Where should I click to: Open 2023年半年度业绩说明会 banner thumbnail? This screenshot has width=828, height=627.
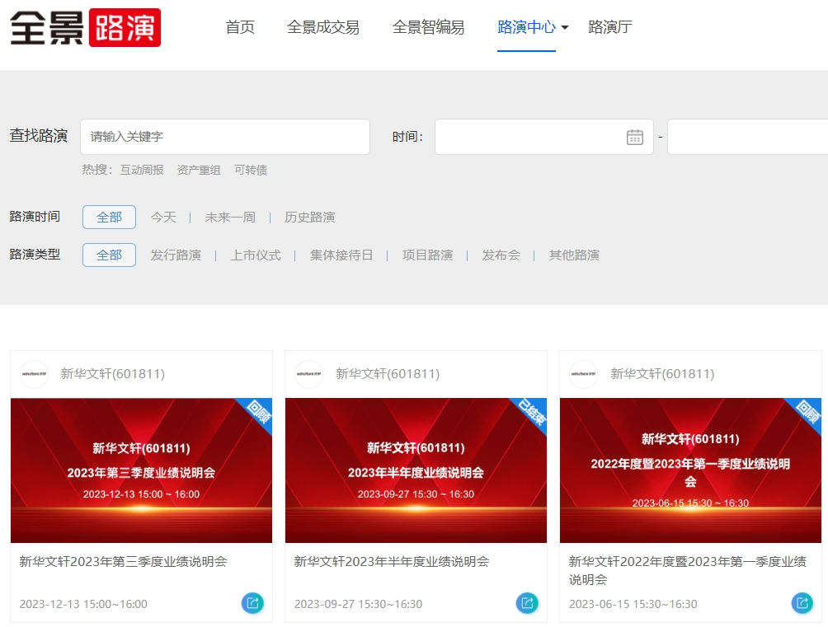click(x=416, y=470)
